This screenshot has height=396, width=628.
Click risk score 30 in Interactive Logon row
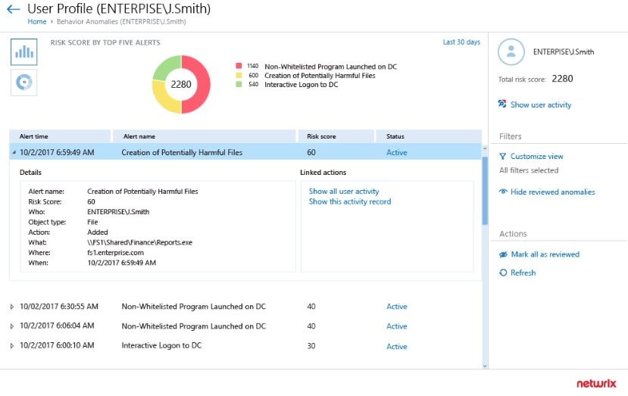tap(311, 346)
